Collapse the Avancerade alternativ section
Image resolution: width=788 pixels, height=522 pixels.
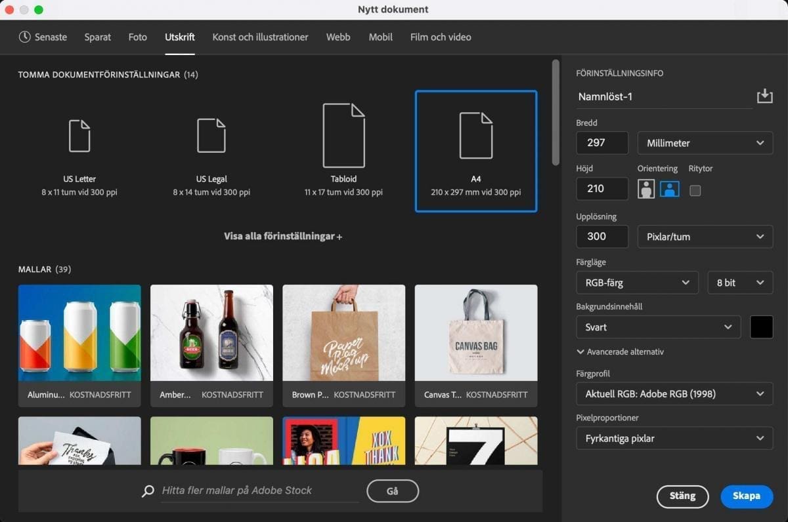pyautogui.click(x=621, y=351)
